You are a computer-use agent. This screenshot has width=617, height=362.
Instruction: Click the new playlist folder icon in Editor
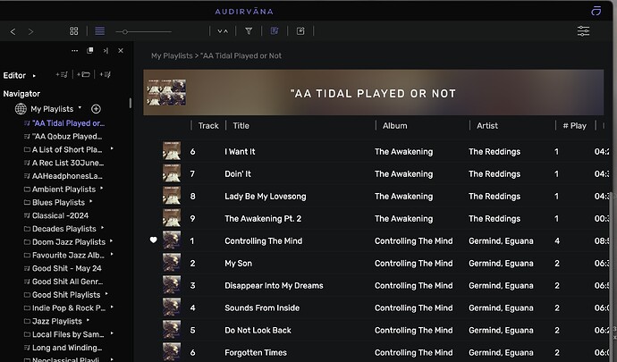pos(84,75)
